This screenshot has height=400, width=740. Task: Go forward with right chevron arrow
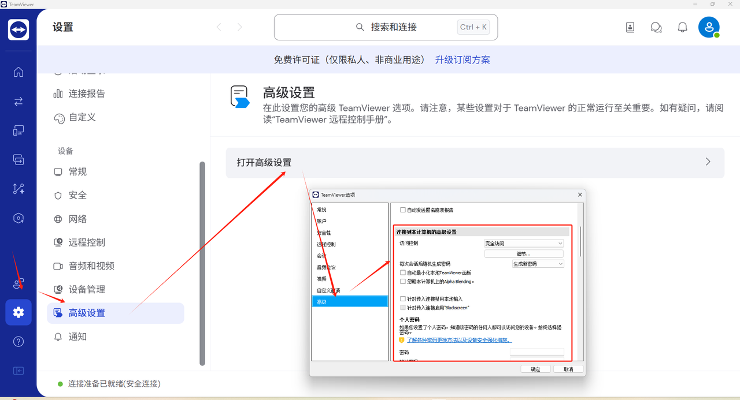[240, 27]
